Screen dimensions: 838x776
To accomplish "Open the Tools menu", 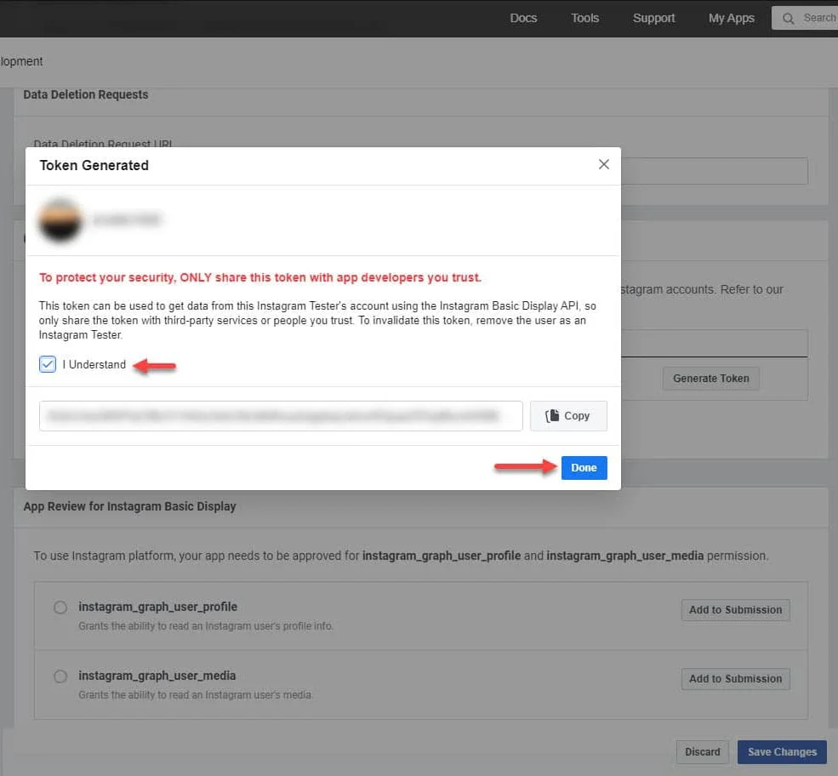I will 584,18.
